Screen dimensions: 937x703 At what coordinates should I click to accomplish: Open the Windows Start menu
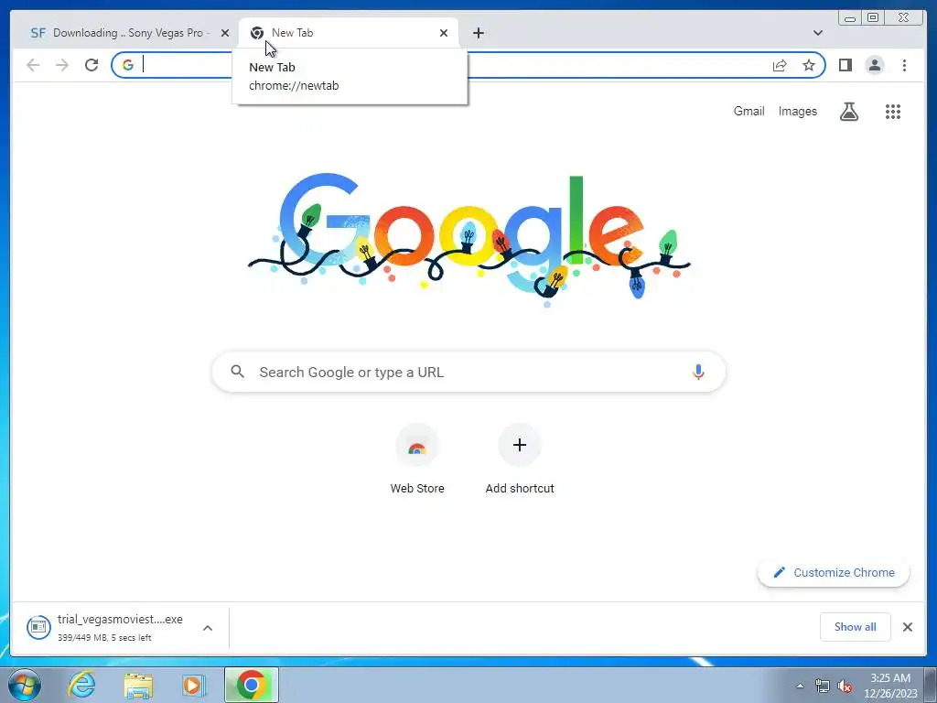pos(25,685)
